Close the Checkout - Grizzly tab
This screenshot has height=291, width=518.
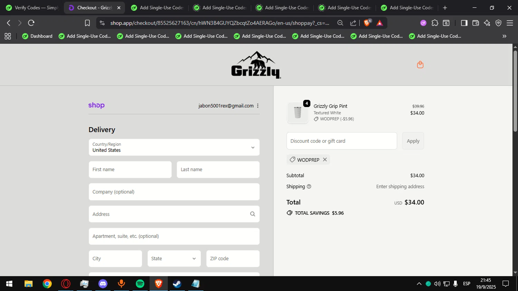[119, 8]
